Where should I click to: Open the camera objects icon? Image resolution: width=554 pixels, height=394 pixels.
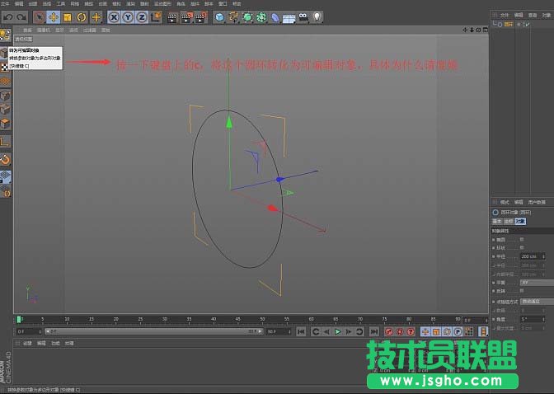(303, 17)
